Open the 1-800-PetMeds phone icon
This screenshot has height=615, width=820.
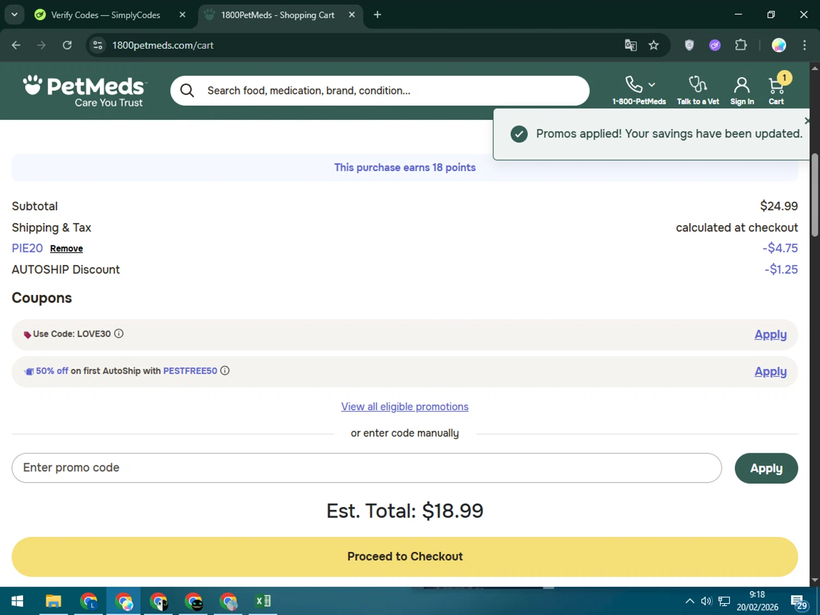pyautogui.click(x=634, y=84)
